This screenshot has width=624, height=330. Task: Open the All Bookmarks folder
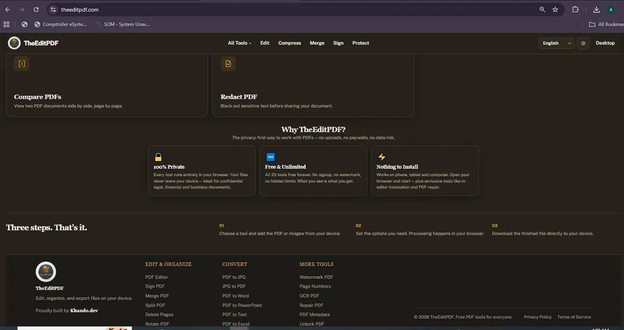pyautogui.click(x=606, y=24)
